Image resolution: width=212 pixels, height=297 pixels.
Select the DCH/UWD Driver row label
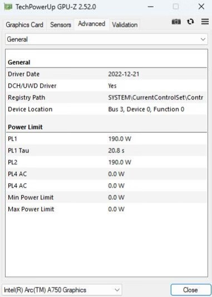click(x=32, y=86)
